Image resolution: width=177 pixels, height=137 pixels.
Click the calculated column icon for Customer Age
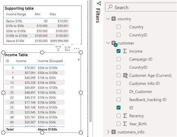(125, 76)
